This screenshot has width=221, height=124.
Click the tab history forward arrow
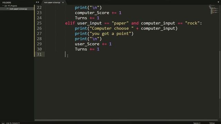(x=38, y=2)
